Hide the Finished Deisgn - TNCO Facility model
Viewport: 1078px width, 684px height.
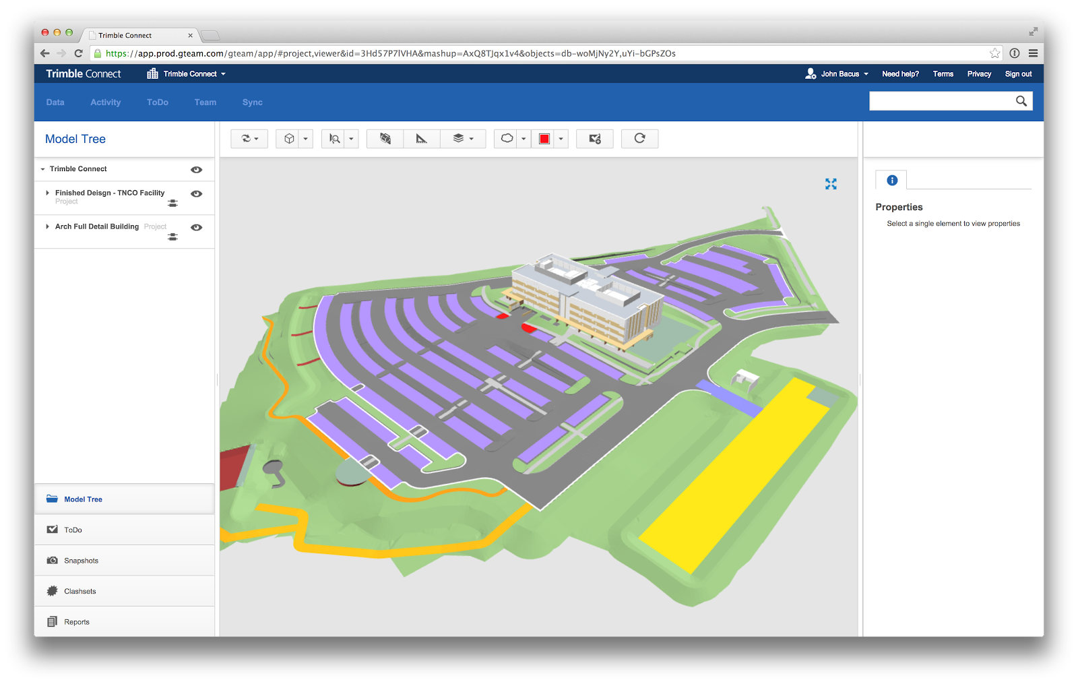click(x=197, y=193)
